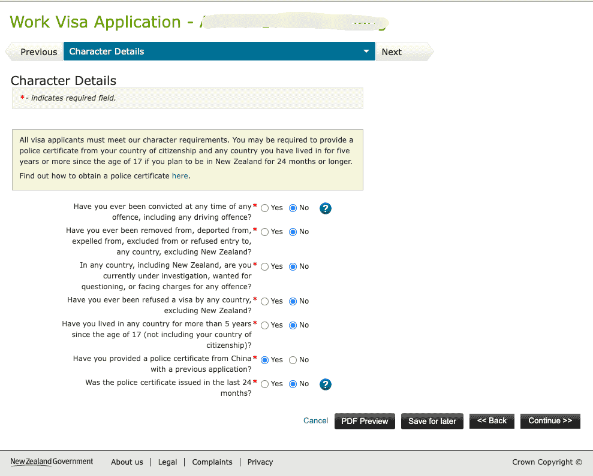Open the Complaints footer link
Viewport: 593px width, 476px height.
click(212, 462)
